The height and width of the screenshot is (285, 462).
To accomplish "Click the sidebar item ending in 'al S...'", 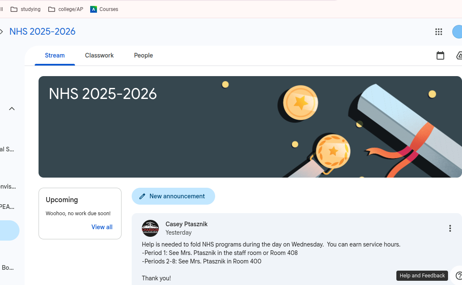I will (x=7, y=149).
